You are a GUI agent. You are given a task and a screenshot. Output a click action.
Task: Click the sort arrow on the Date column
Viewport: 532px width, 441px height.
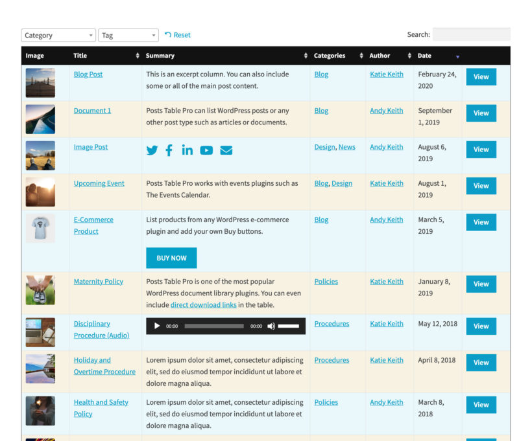(x=457, y=56)
